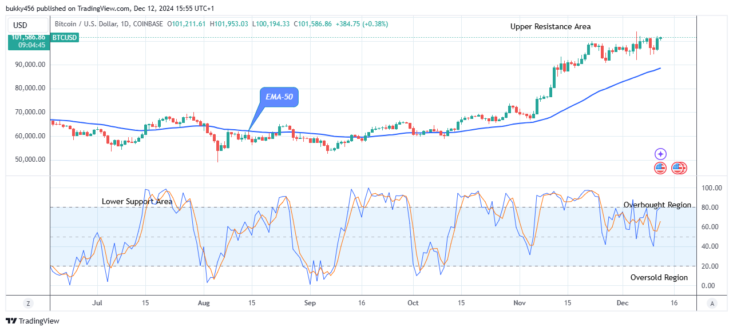This screenshot has height=331, width=733.
Task: Click the change value +384.75 (+0.38%)
Action: [x=361, y=24]
